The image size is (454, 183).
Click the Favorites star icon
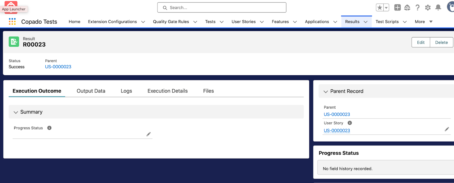pyautogui.click(x=380, y=8)
